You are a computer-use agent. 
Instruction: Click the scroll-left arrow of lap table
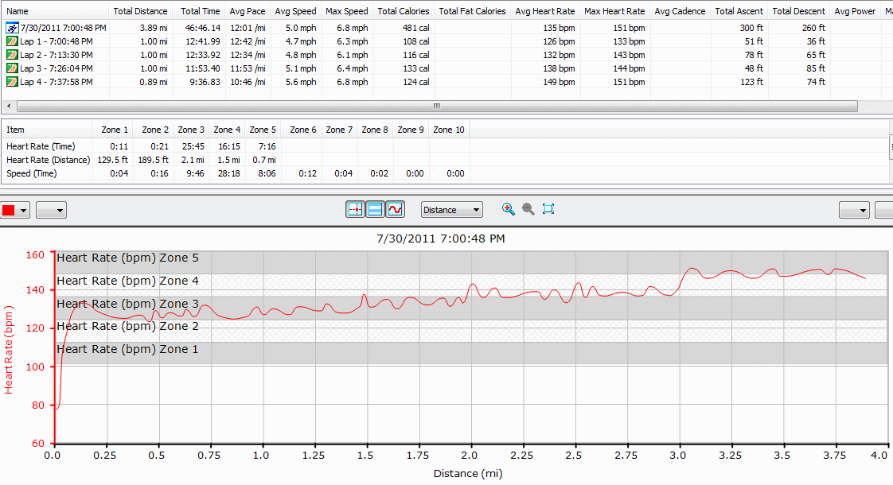(9, 107)
